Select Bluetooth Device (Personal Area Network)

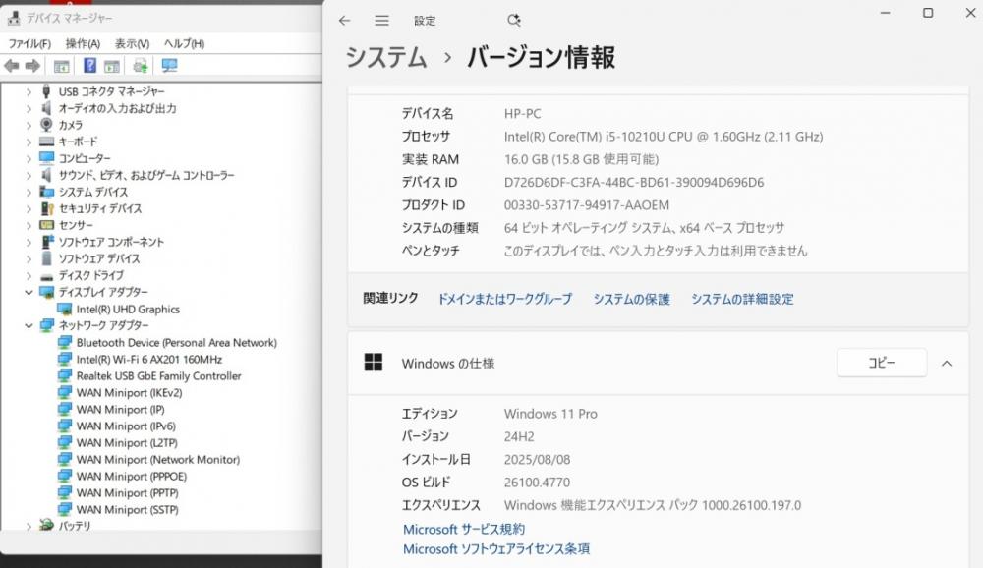[176, 342]
